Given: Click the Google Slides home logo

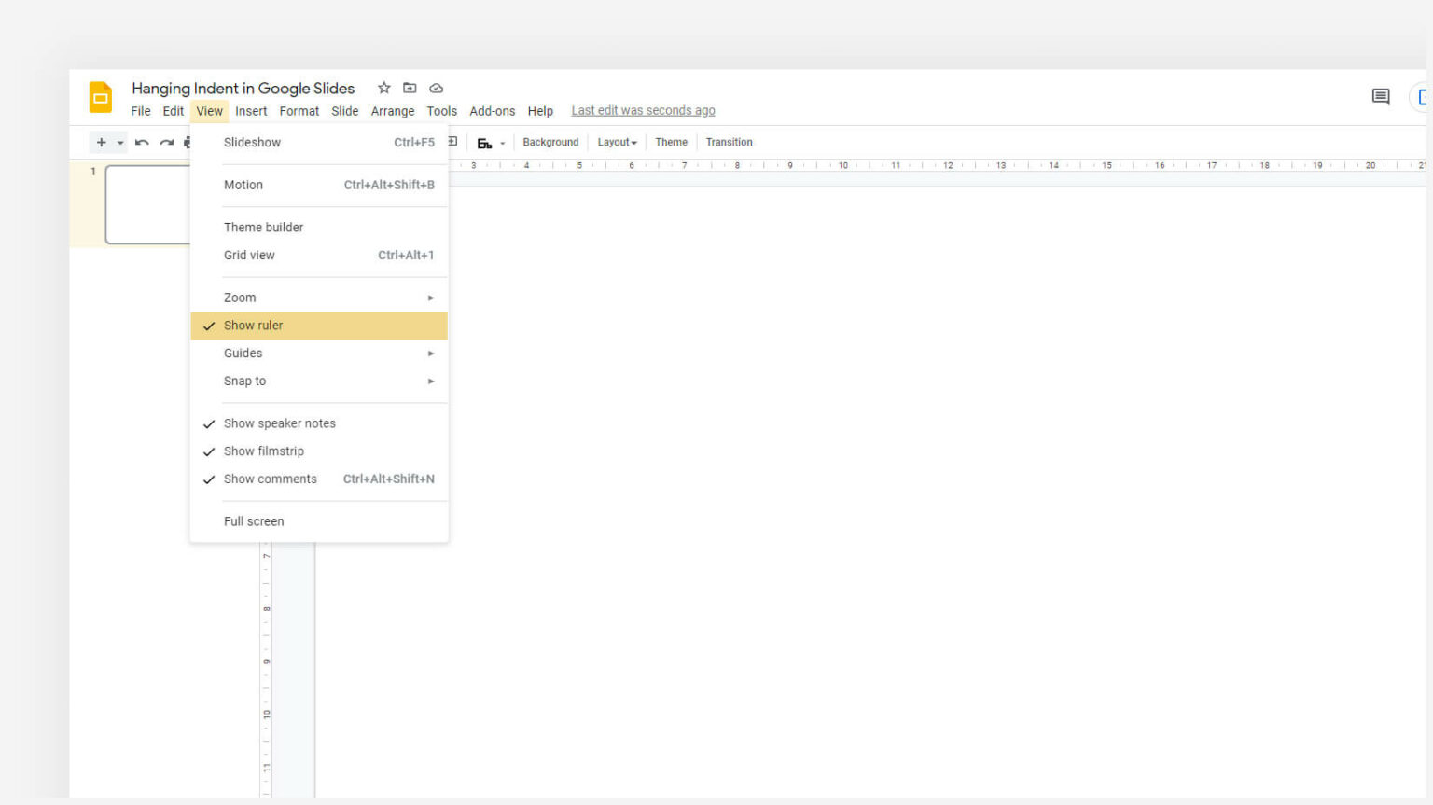Looking at the screenshot, I should click(100, 97).
